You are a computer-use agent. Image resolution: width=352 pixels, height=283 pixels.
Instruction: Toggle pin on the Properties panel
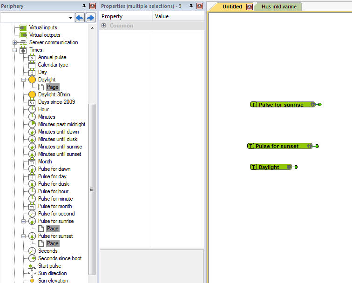[x=191, y=6]
